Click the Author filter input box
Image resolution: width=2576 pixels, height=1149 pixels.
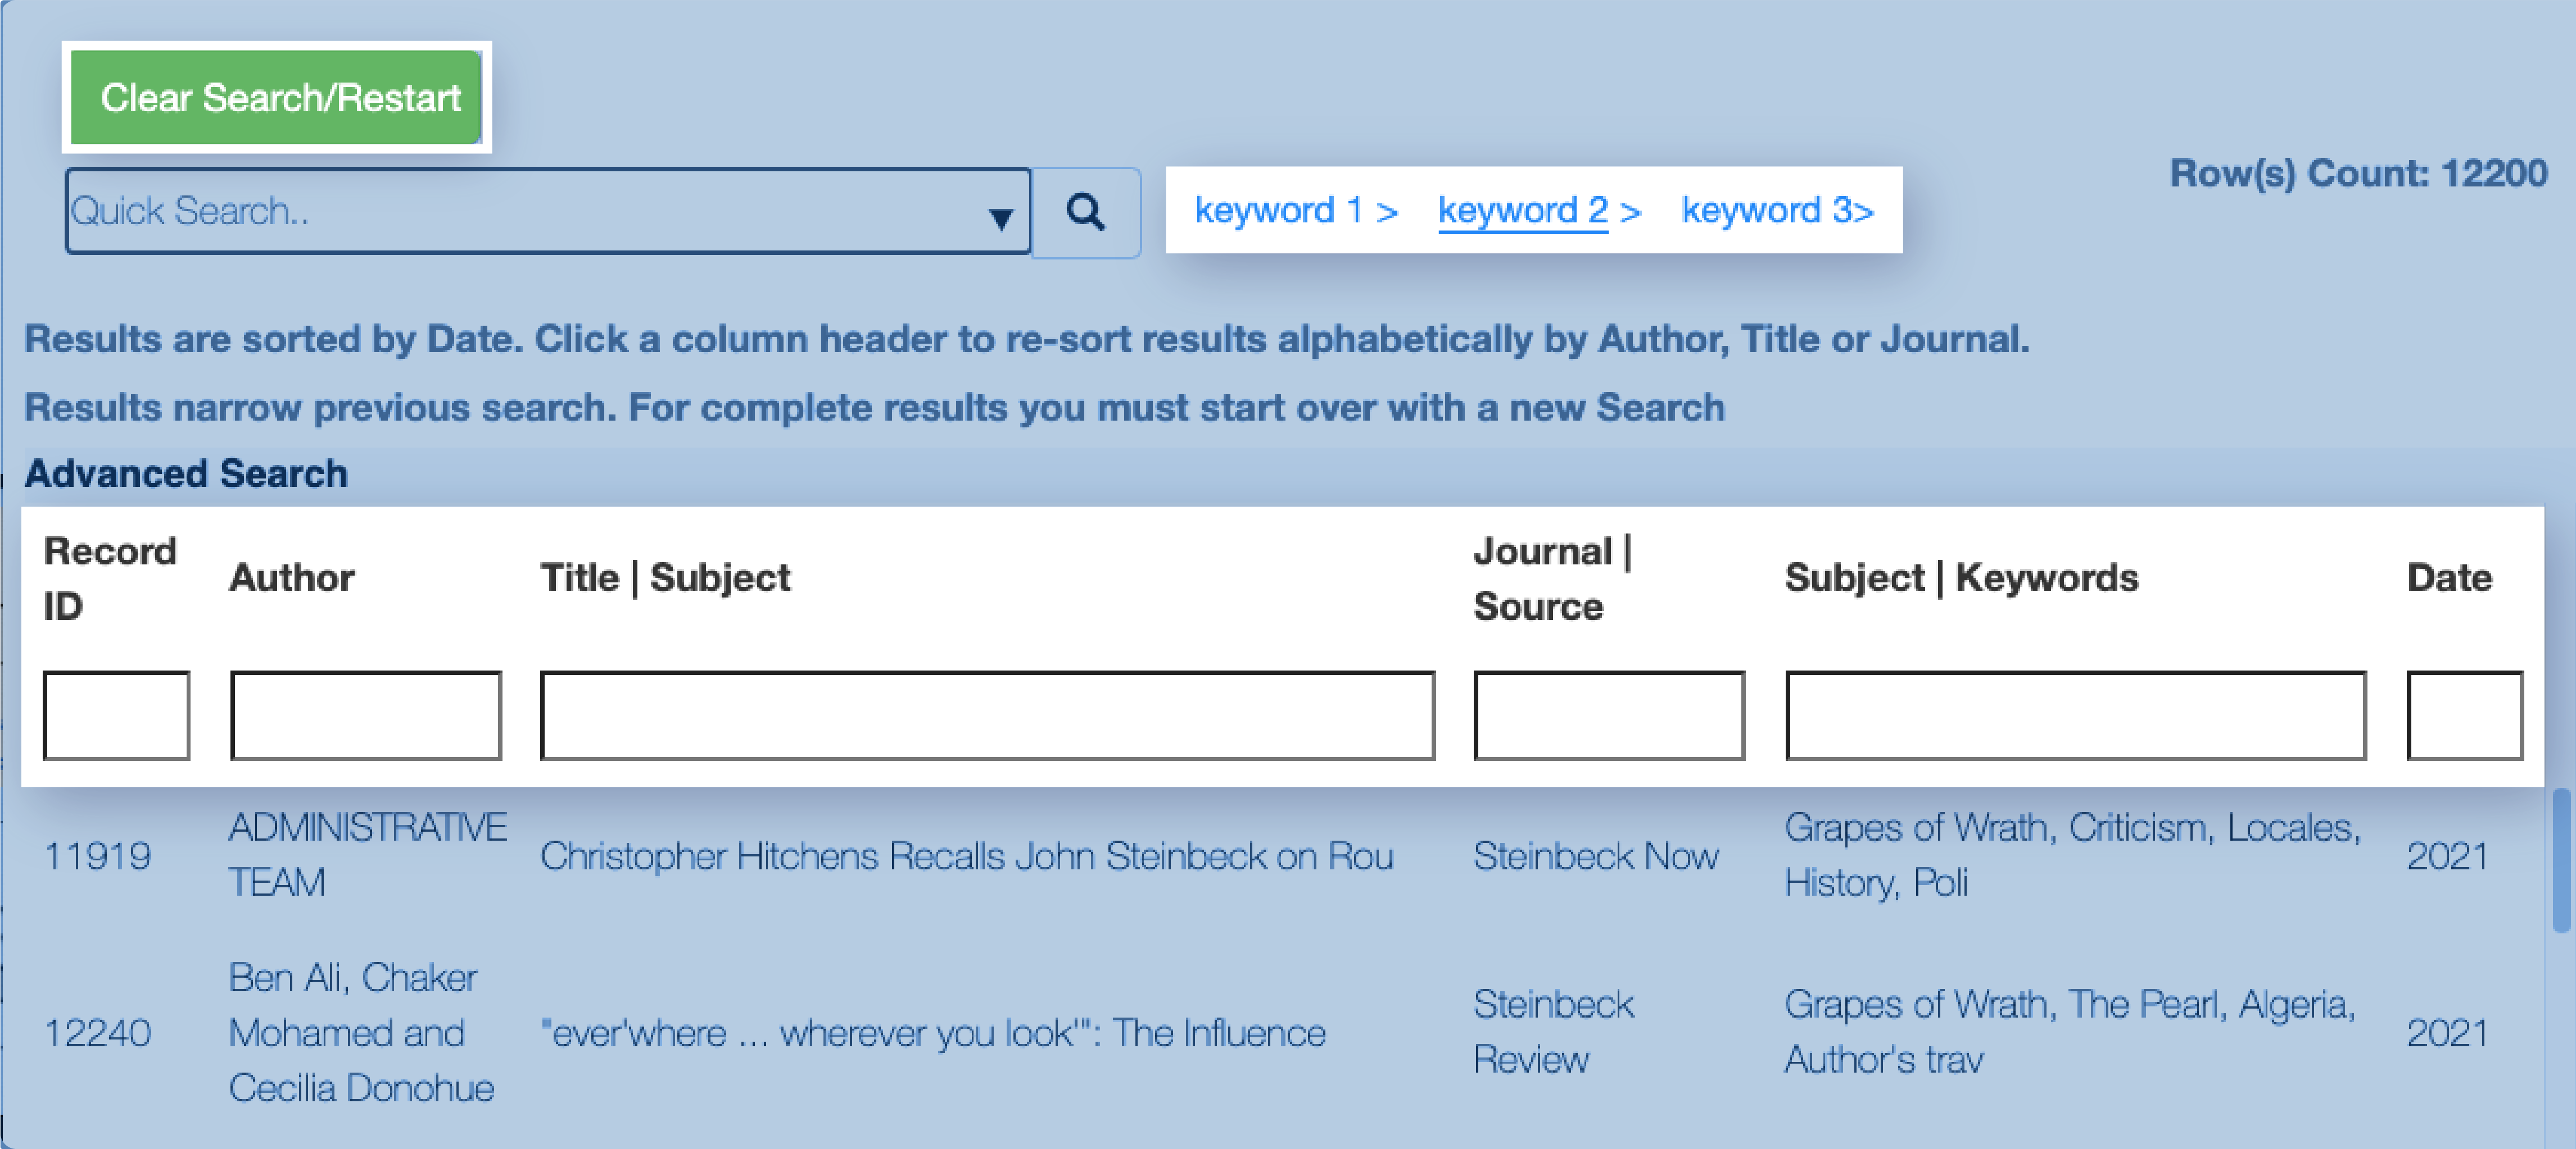point(366,715)
